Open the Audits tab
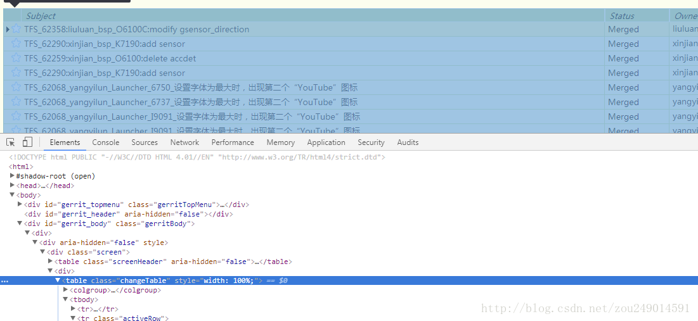Viewport: 698px width, 321px height. (x=408, y=142)
